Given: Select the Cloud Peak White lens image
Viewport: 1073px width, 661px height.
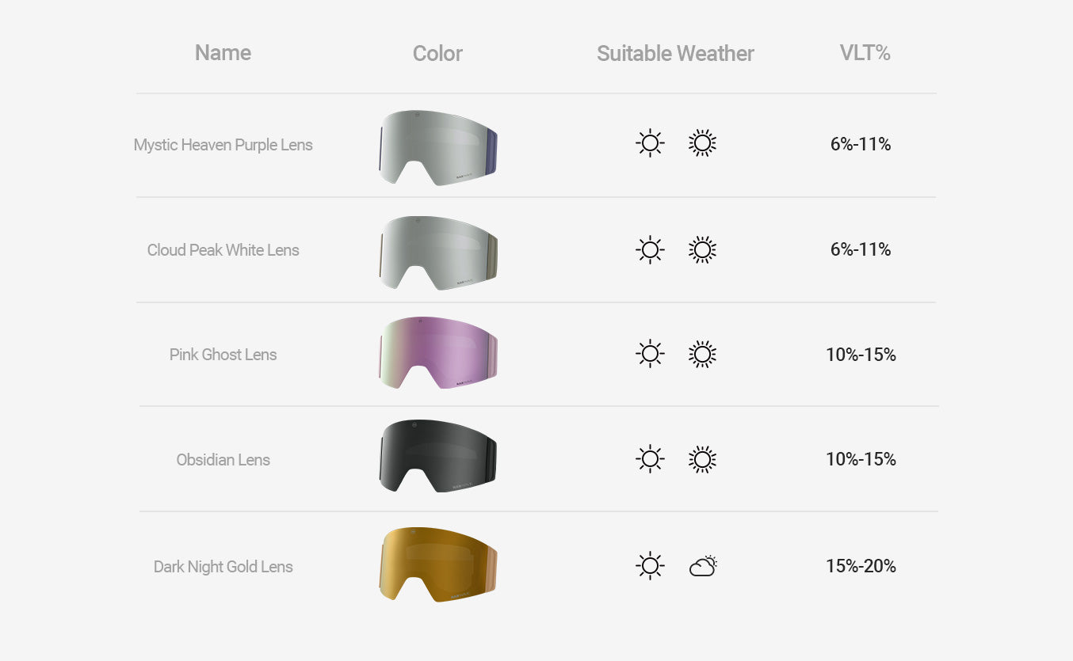Looking at the screenshot, I should [437, 253].
